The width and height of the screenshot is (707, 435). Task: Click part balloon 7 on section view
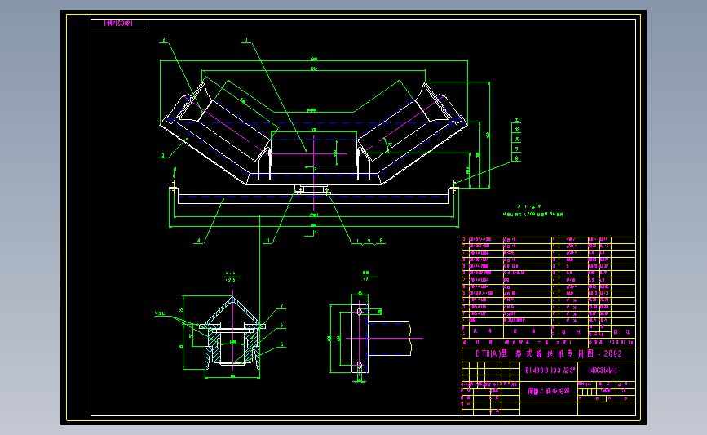pos(282,306)
